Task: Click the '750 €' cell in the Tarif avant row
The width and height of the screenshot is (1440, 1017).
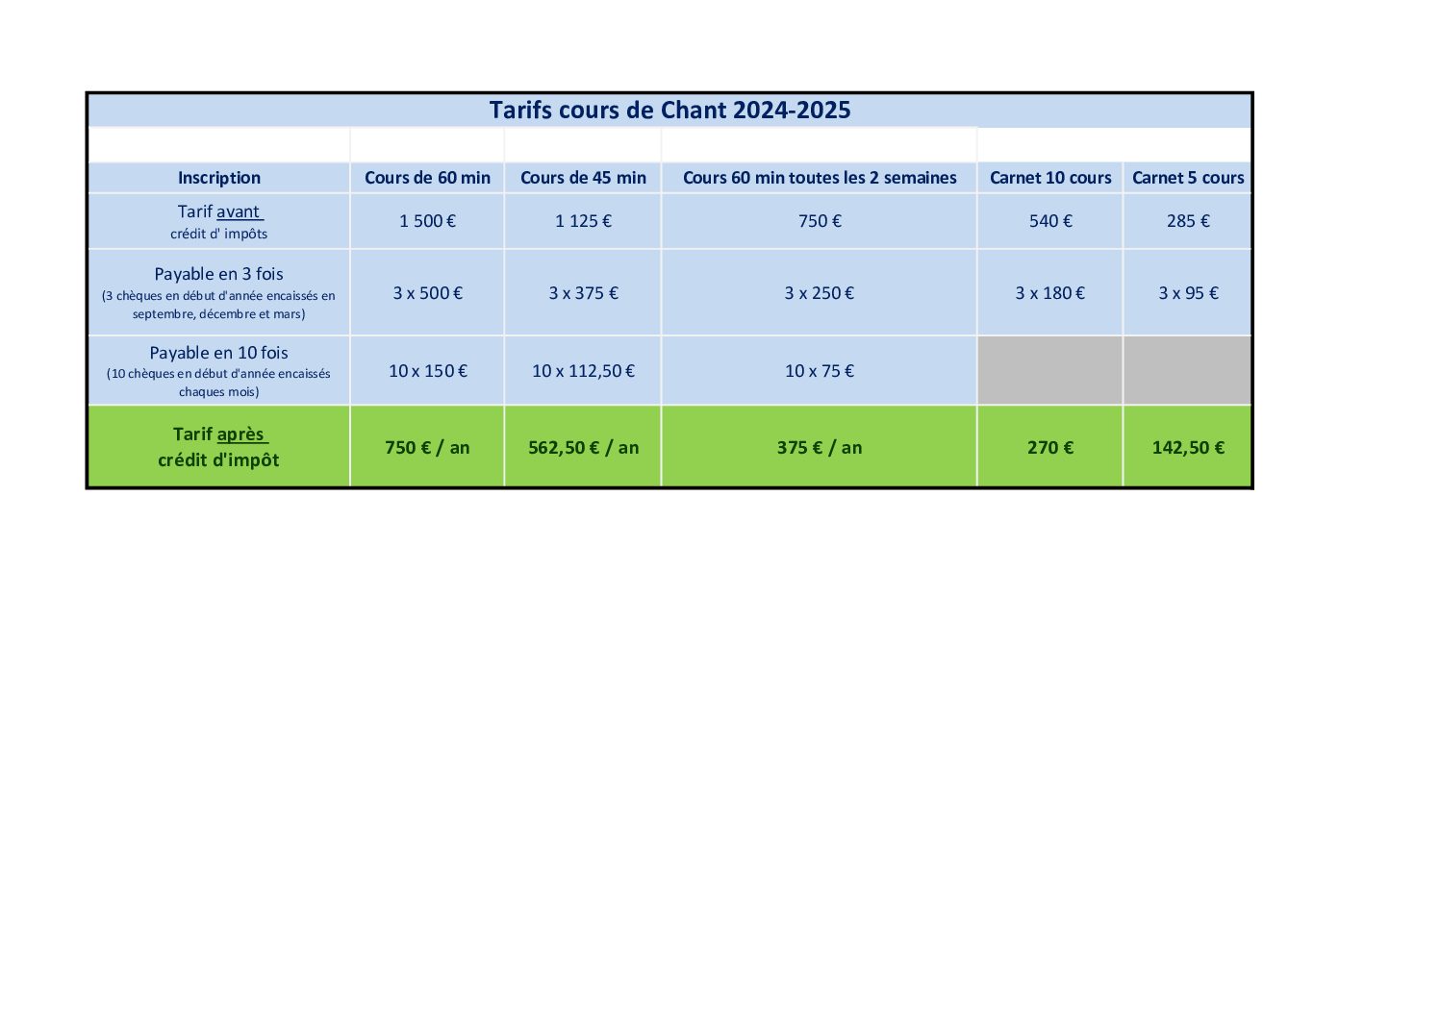Action: (820, 221)
